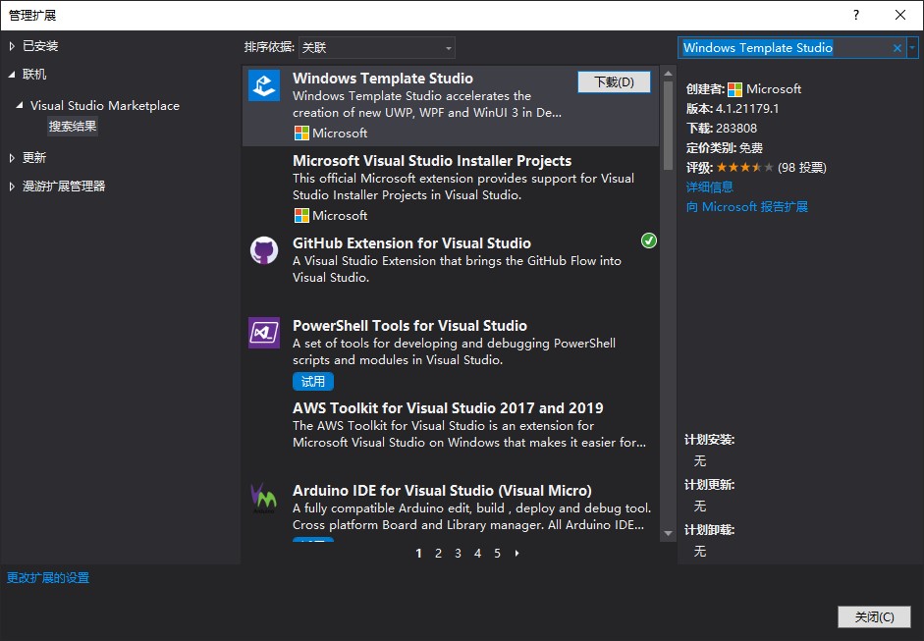Click the results list scrollbar thumb
Image resolution: width=924 pixels, height=641 pixels.
click(668, 126)
